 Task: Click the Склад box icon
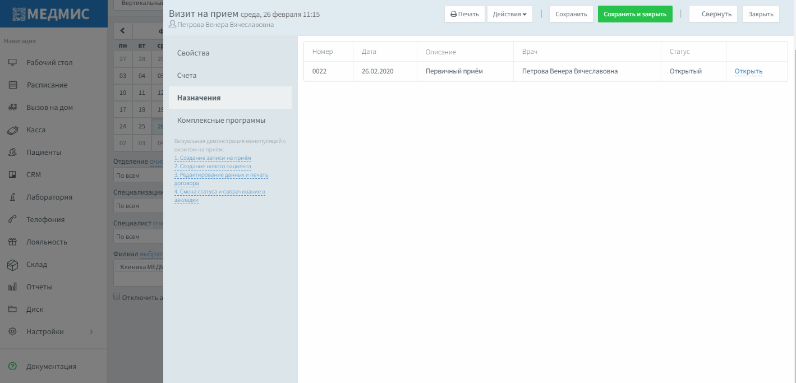pos(12,264)
